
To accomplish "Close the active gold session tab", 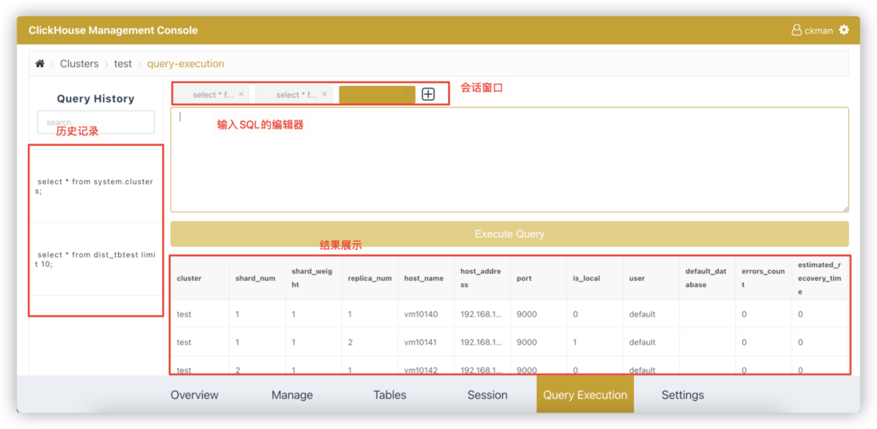I will [407, 94].
